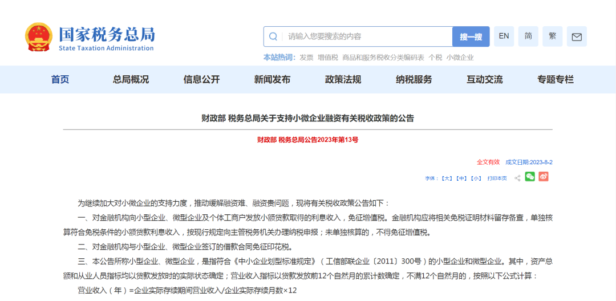616x301 pixels.
Task: Click State Taxation Administration English subtitle
Action: [106, 48]
